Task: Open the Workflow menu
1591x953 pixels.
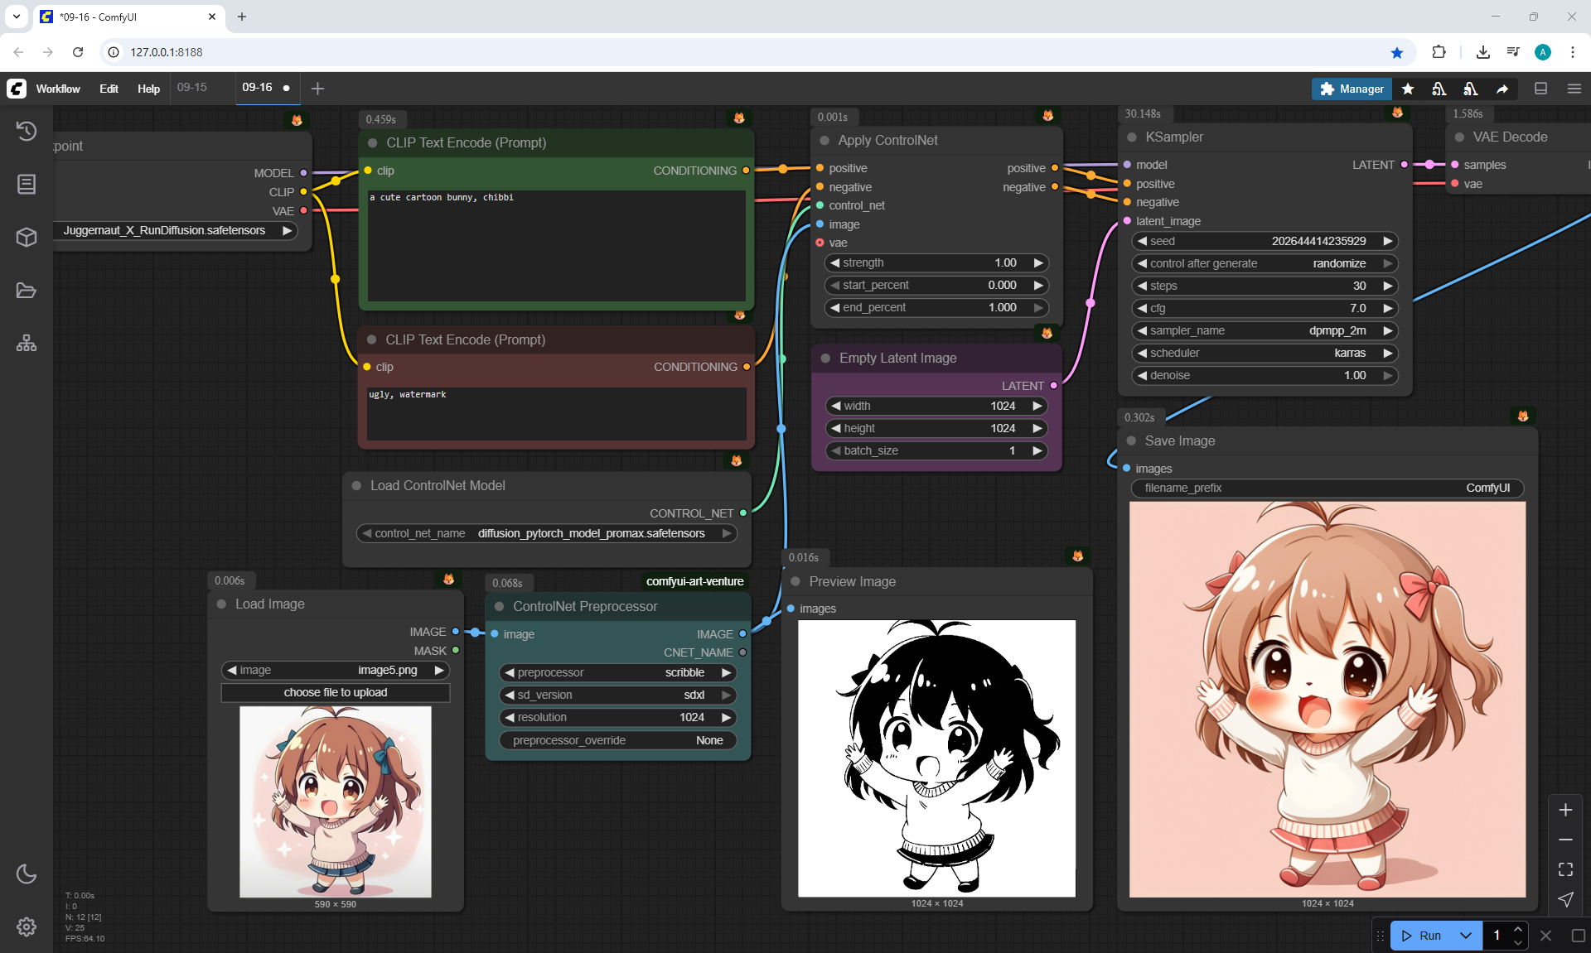Action: point(58,89)
